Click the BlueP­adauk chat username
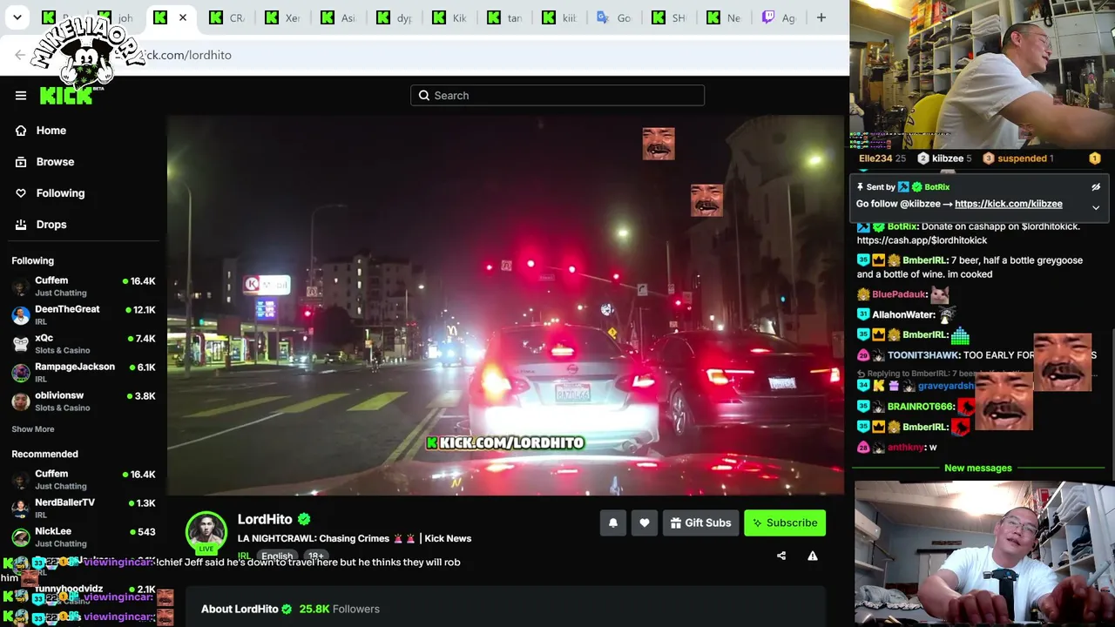The height and width of the screenshot is (627, 1115). point(899,294)
